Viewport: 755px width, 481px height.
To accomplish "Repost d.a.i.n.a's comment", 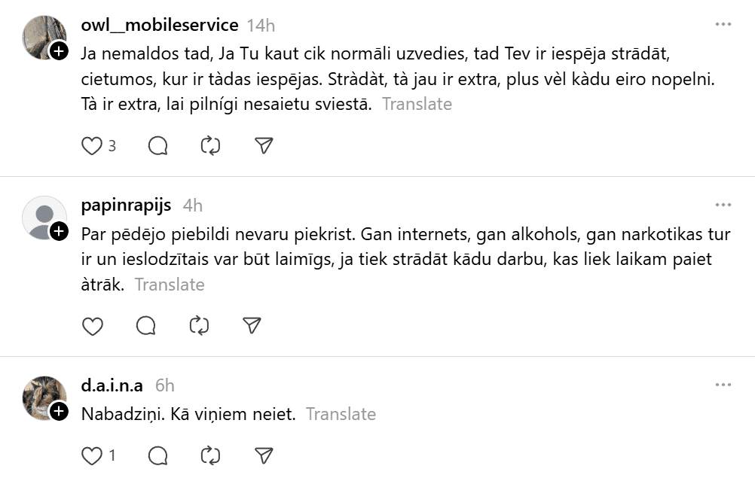I will click(210, 455).
